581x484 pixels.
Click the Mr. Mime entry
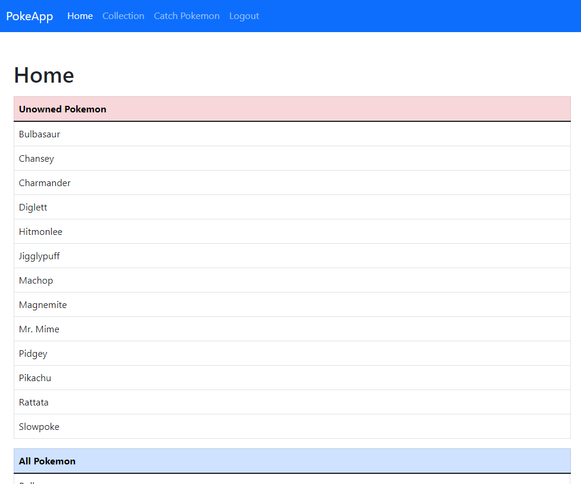tap(292, 329)
